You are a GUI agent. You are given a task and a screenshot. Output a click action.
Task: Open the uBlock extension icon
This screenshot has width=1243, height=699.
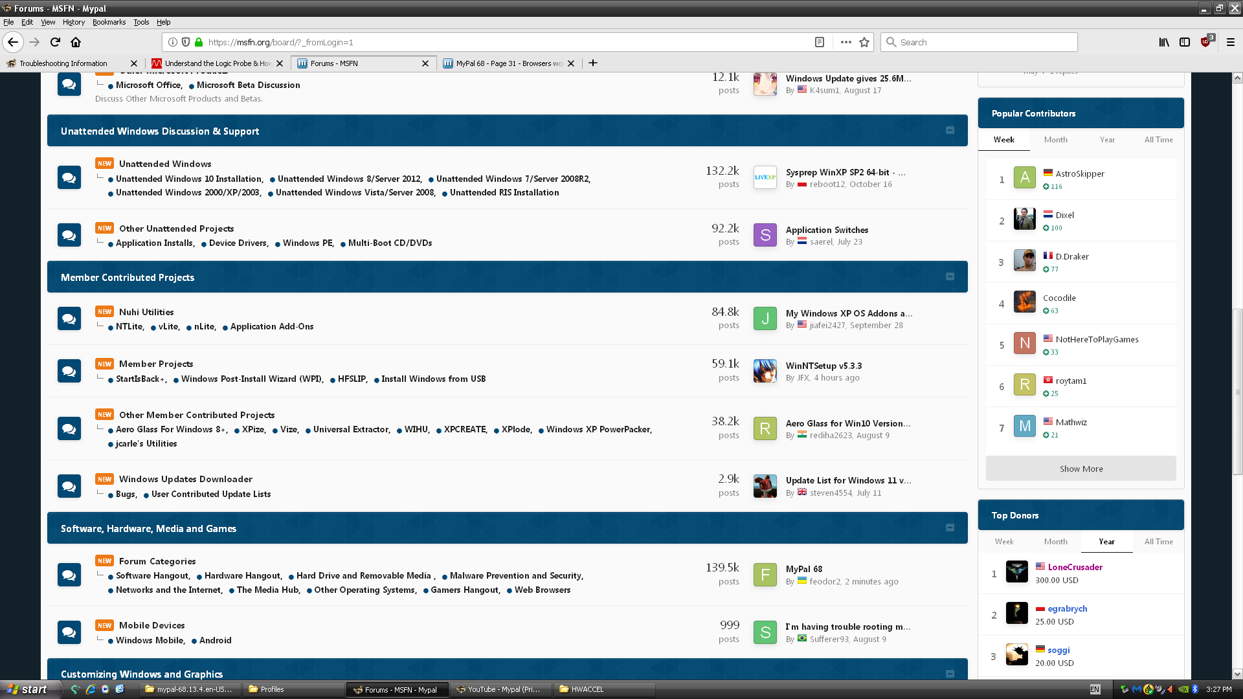tap(1206, 42)
